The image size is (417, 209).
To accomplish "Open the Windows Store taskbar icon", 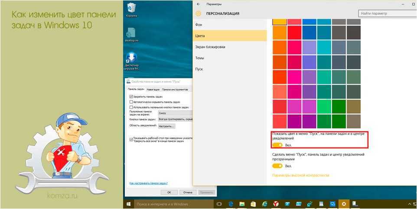I will click(x=253, y=204).
